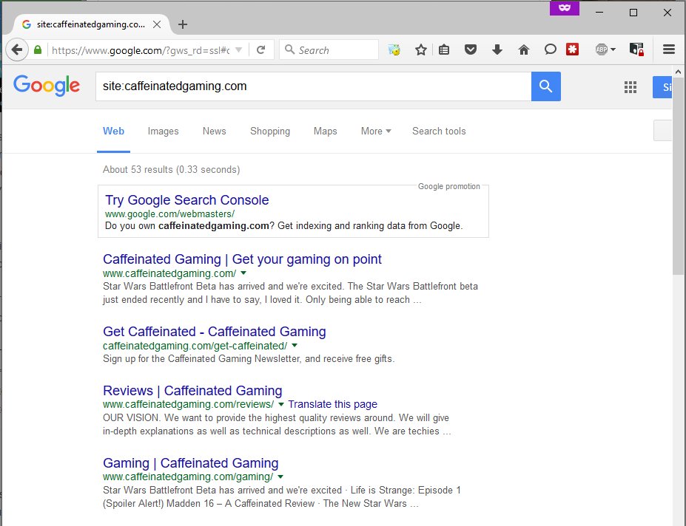
Task: Click the green padlock security icon
Action: [38, 49]
